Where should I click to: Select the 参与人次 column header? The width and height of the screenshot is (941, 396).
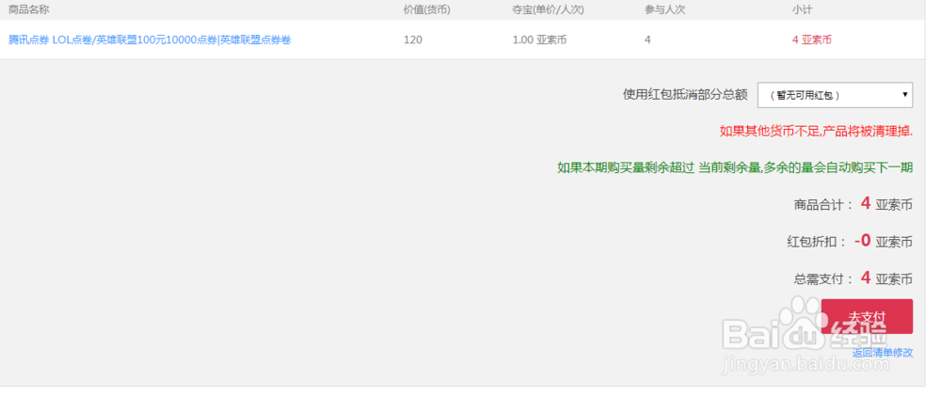pos(665,9)
